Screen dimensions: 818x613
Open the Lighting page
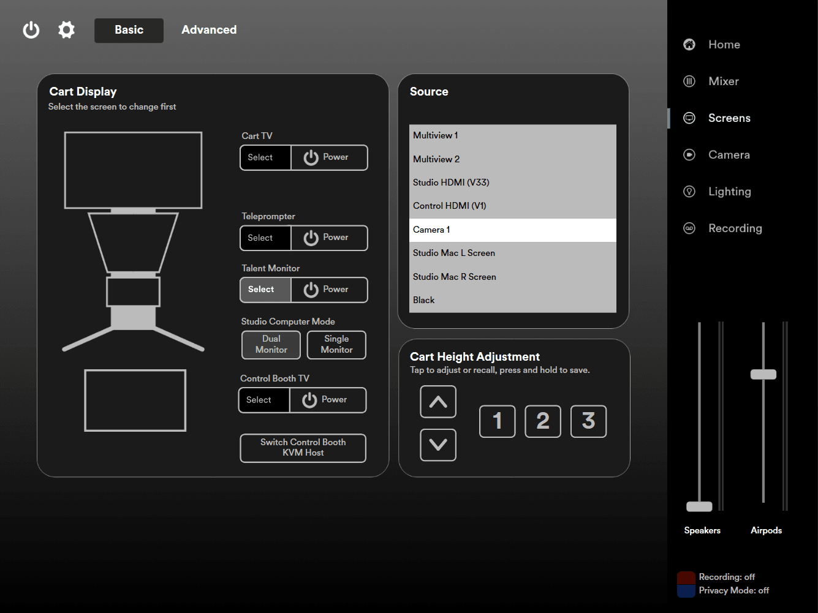[x=729, y=192]
